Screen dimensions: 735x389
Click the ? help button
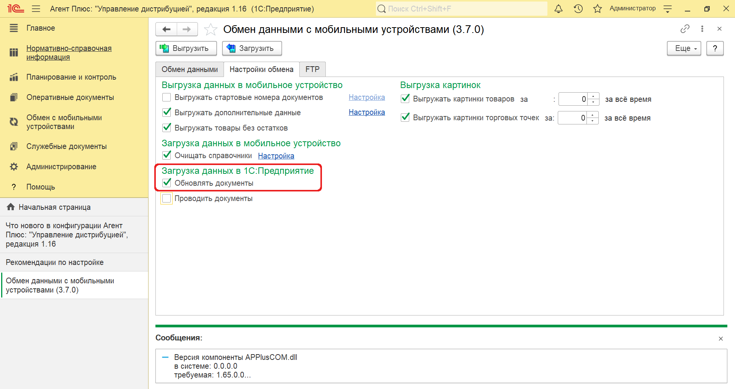click(x=715, y=48)
